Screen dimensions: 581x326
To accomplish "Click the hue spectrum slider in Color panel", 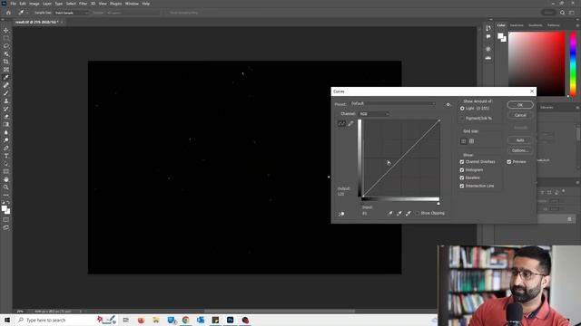I will 573,64.
